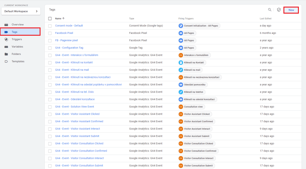Click the Folders icon in sidebar

(6, 54)
